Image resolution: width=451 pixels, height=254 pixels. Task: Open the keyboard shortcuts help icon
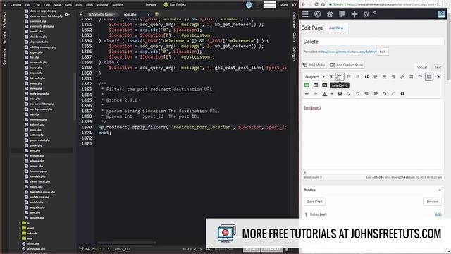[402, 94]
